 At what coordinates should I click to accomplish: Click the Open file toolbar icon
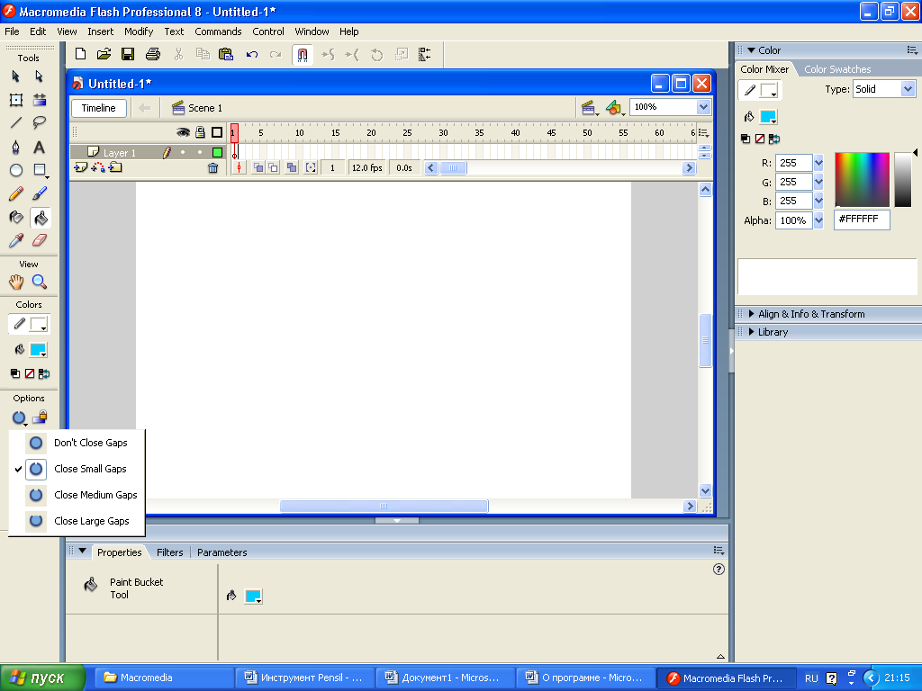pos(104,54)
